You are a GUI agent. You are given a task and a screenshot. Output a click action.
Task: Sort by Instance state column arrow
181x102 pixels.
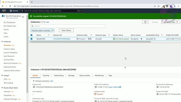pos(91,35)
